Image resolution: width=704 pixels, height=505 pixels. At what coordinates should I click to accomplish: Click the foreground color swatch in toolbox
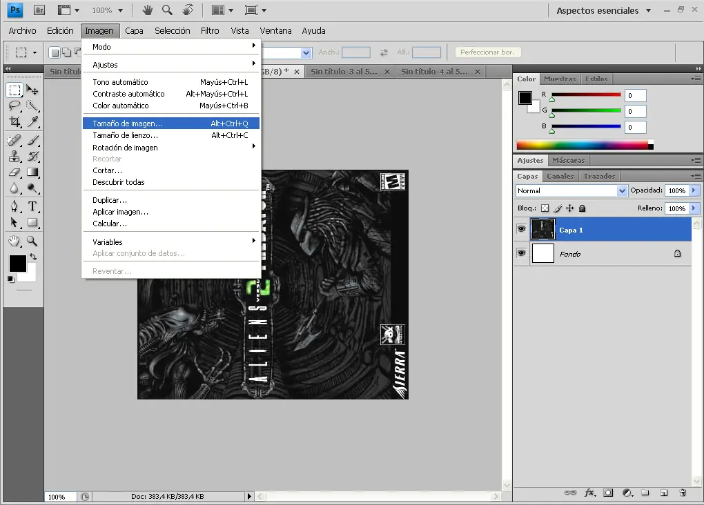tap(17, 264)
